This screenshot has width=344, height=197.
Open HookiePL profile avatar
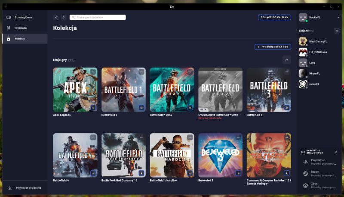pos(303,17)
